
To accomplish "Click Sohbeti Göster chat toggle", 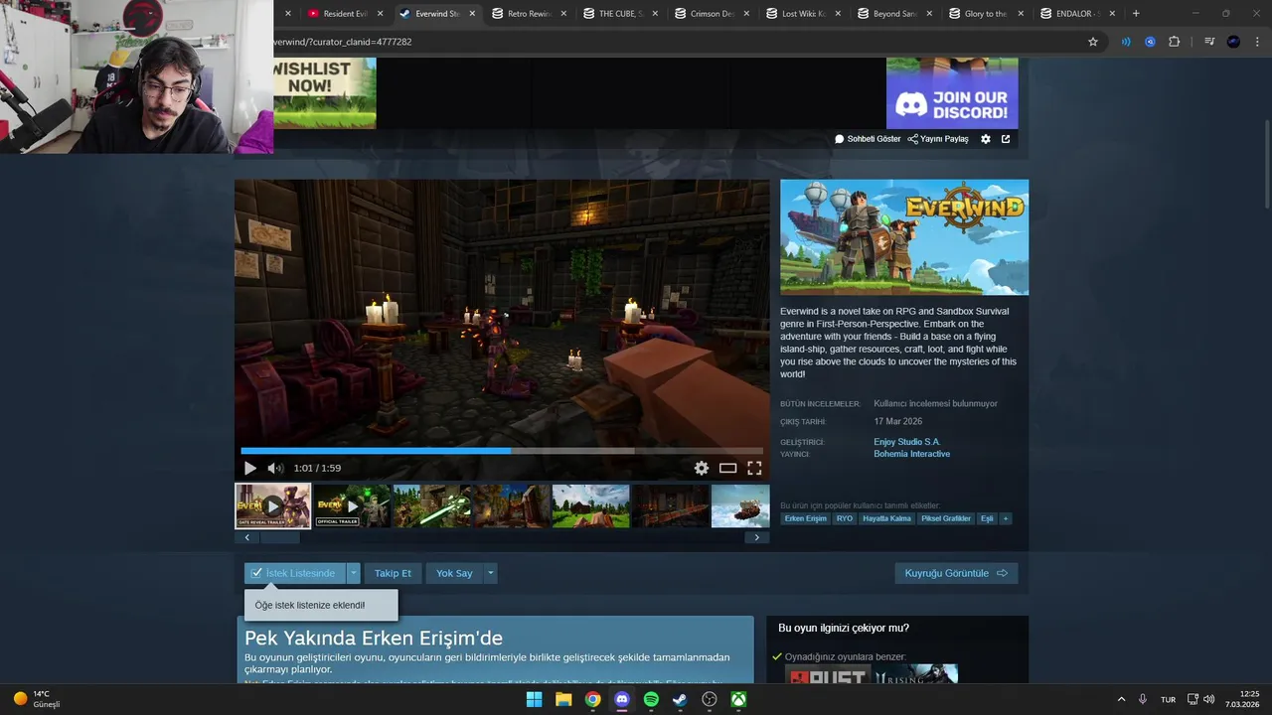I will [x=868, y=139].
